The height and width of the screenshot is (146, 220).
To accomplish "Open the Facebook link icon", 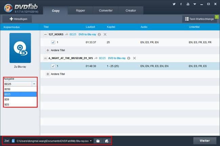I will point(181,4).
